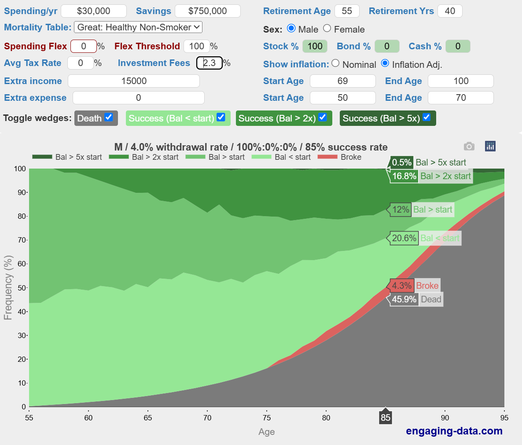Image resolution: width=522 pixels, height=445 pixels.
Task: Click the Extra expense amount field
Action: (x=139, y=98)
